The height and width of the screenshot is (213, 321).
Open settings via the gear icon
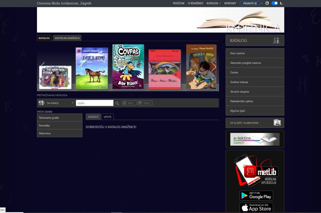(x=267, y=3)
